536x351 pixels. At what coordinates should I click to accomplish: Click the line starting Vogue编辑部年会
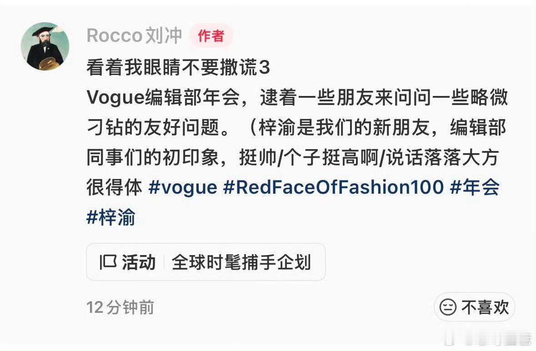pyautogui.click(x=297, y=97)
